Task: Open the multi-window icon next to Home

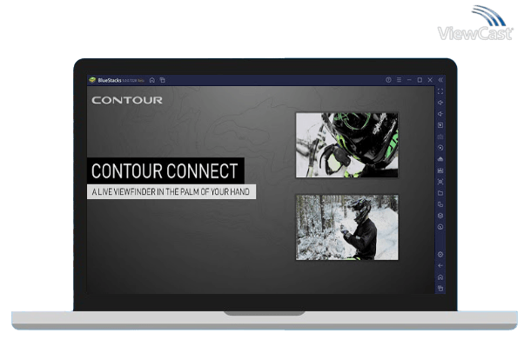Action: [163, 80]
